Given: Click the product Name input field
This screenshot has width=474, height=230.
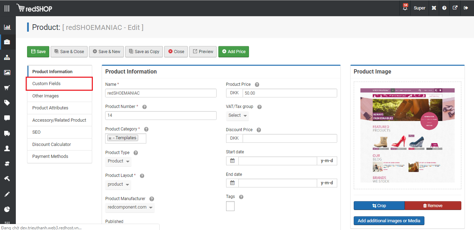Looking at the screenshot, I should [x=161, y=93].
